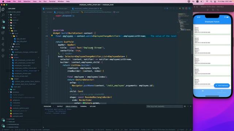Open Control Center from the macOS menu bar
234x131 pixels.
(215, 1)
